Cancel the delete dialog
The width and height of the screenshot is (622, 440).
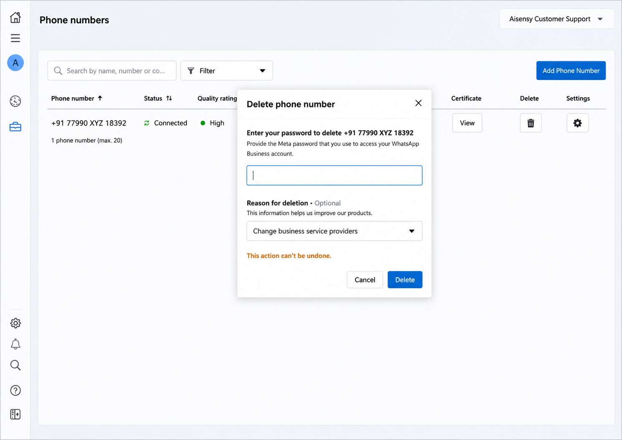(x=365, y=280)
